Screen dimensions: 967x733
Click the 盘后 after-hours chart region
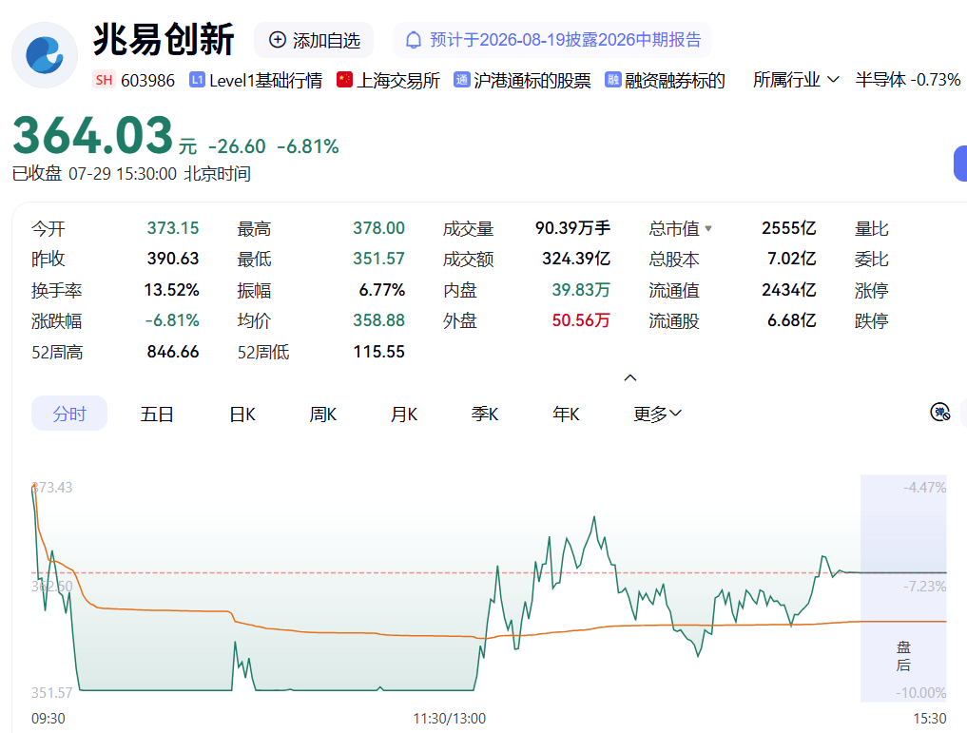click(x=903, y=588)
